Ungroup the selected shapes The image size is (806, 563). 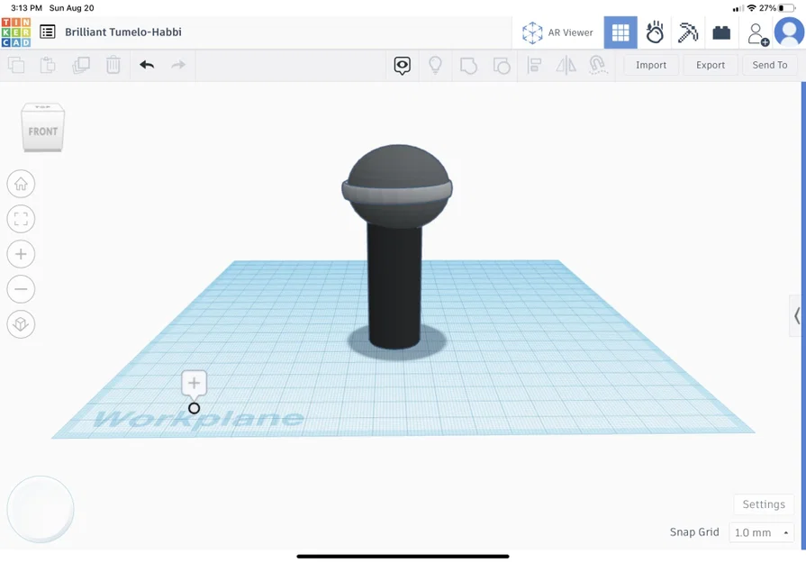coord(502,65)
